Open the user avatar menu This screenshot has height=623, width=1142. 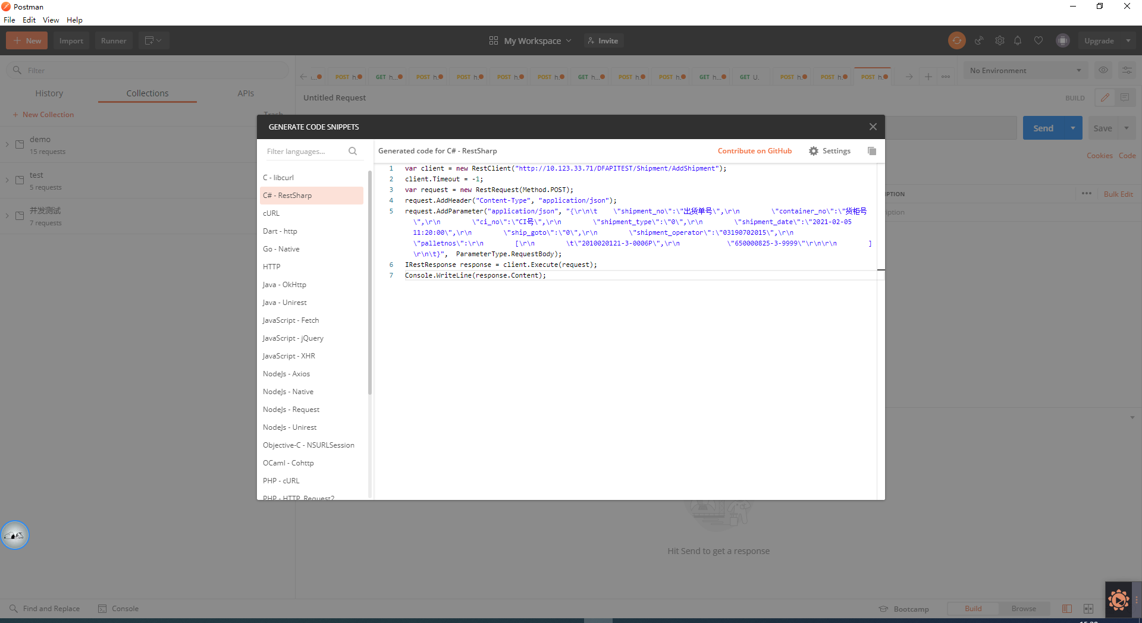pyautogui.click(x=1063, y=40)
